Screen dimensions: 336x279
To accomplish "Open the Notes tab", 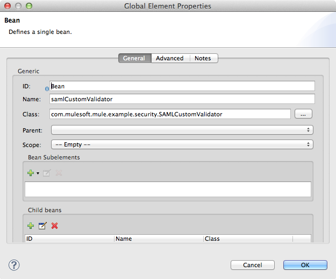I will tap(203, 58).
